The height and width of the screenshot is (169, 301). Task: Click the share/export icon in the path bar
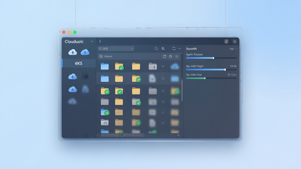[164, 56]
